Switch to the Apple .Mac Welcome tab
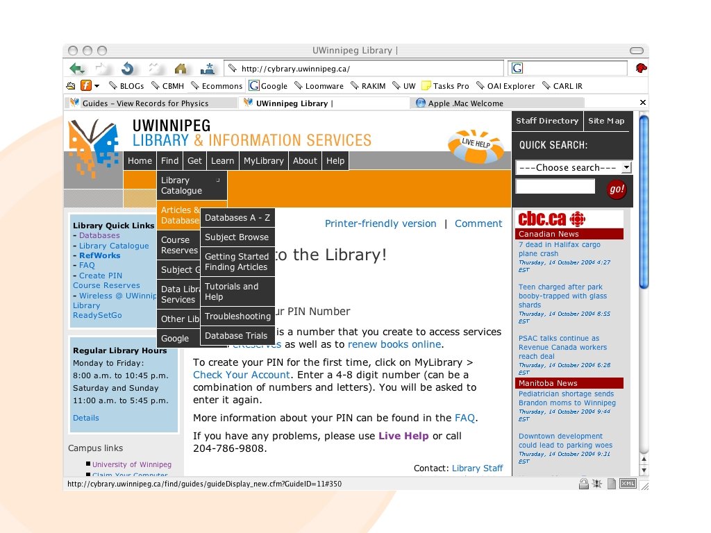This screenshot has height=533, width=711. pos(496,103)
